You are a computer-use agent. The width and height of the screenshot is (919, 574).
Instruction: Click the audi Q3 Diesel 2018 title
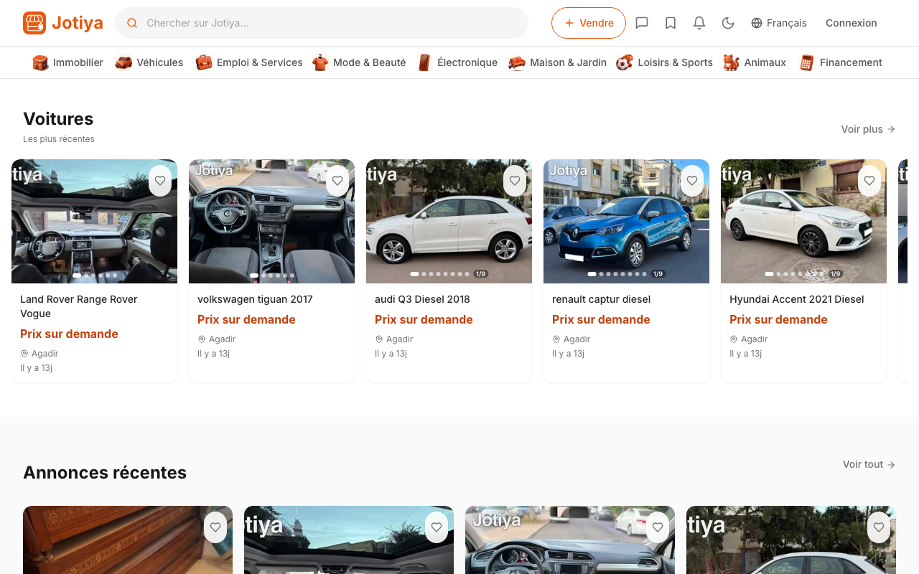[x=422, y=299]
